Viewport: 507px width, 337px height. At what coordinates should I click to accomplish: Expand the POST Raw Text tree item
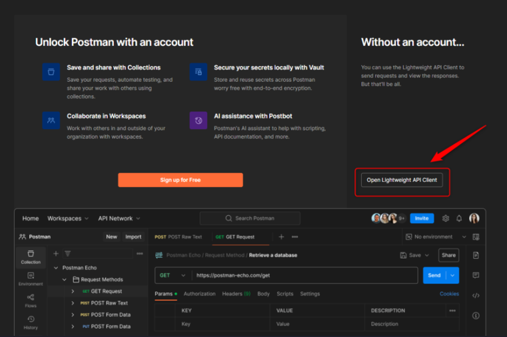[x=73, y=303]
